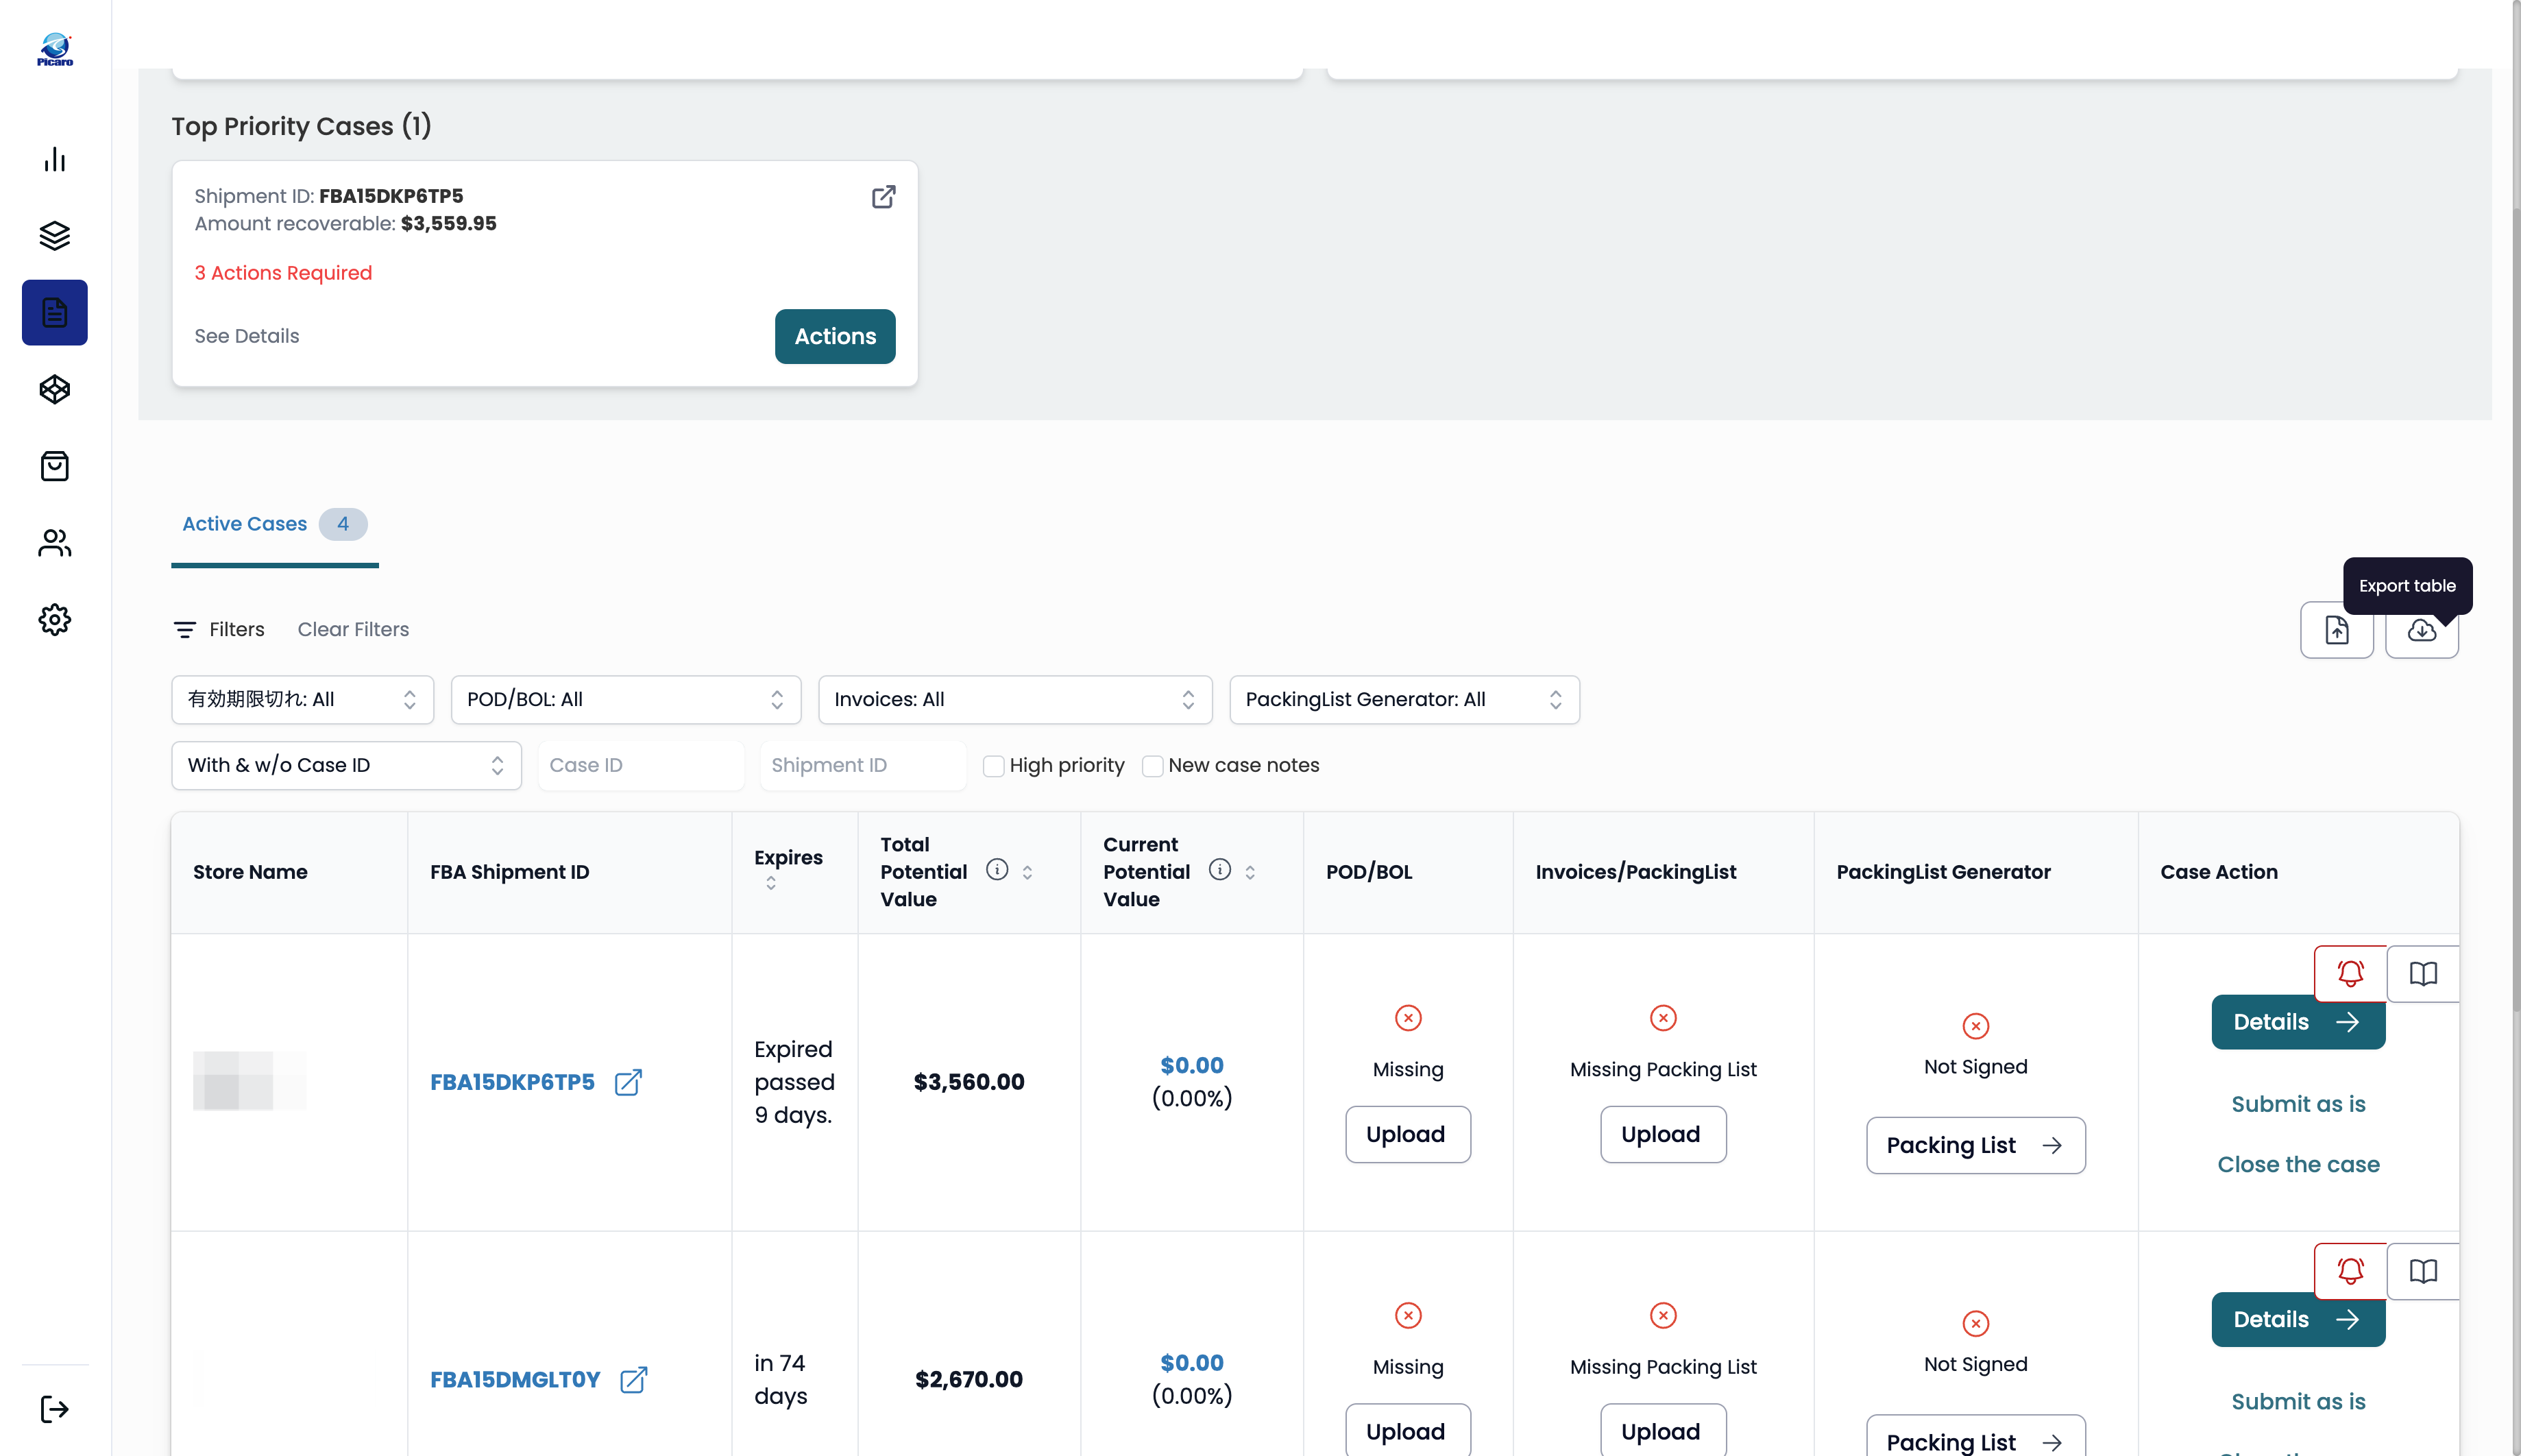This screenshot has width=2521, height=1456.
Task: Sort by Current Potential Value arrows
Action: coord(1250,872)
